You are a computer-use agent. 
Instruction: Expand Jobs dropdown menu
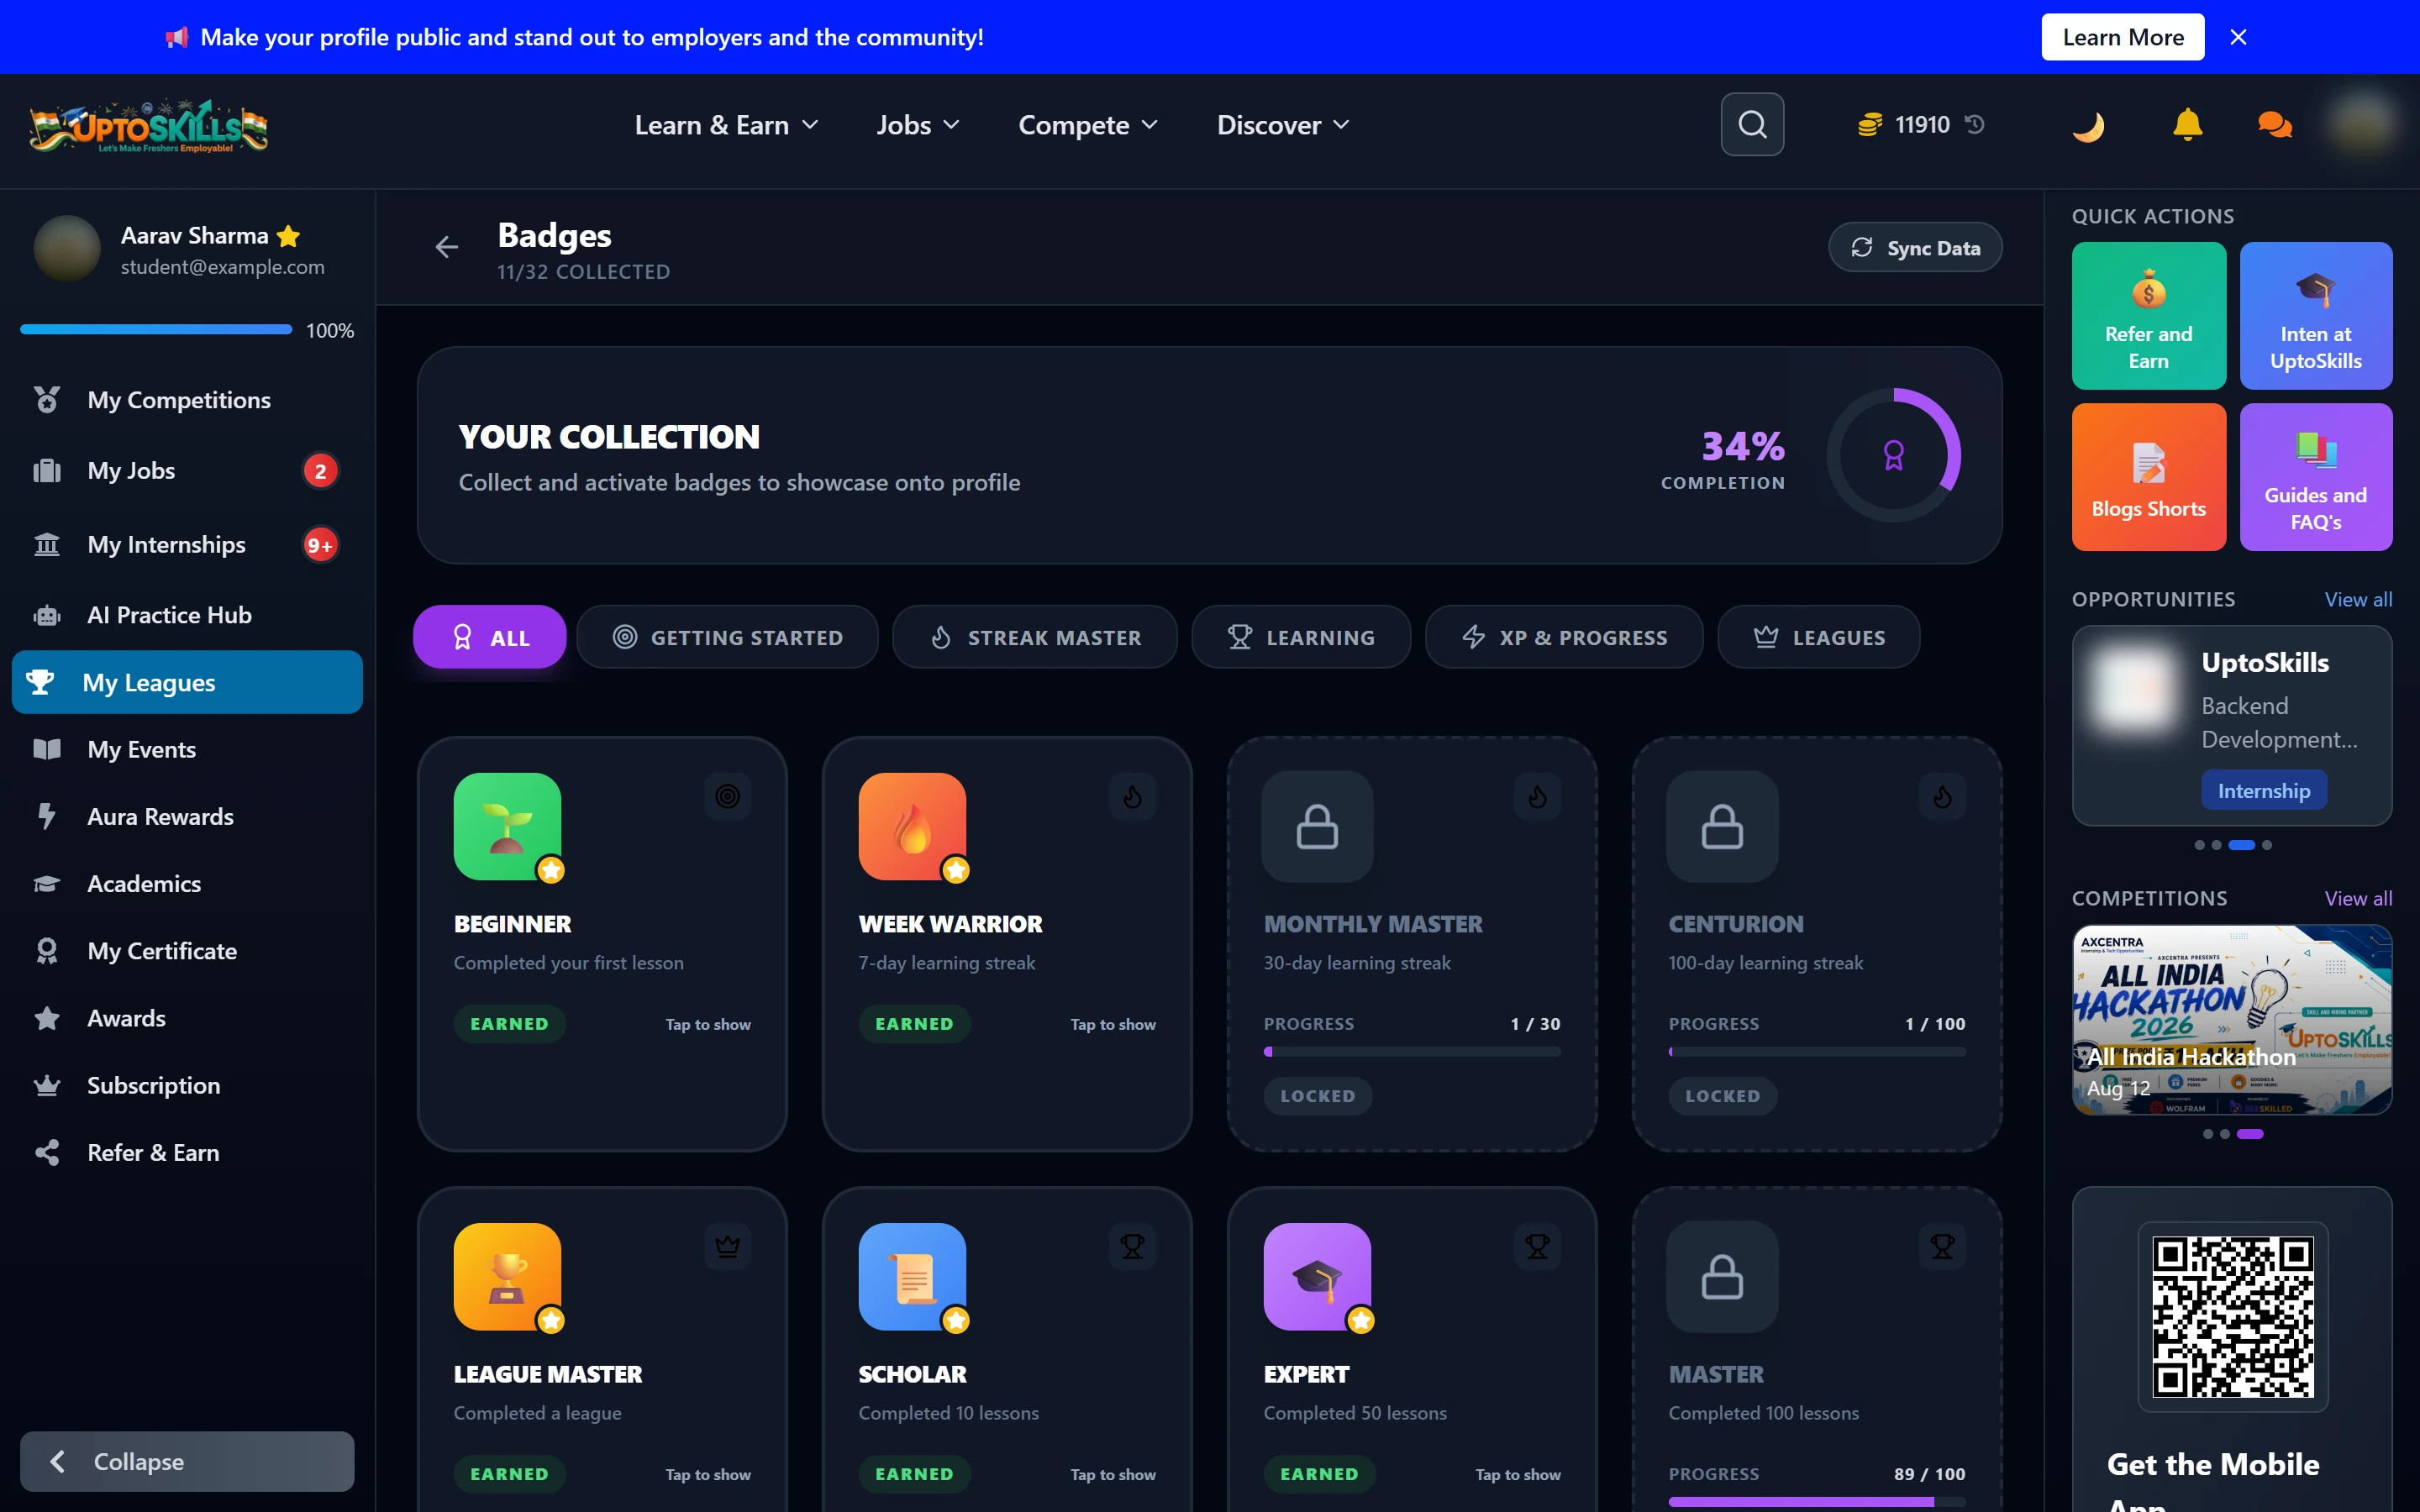click(x=917, y=125)
